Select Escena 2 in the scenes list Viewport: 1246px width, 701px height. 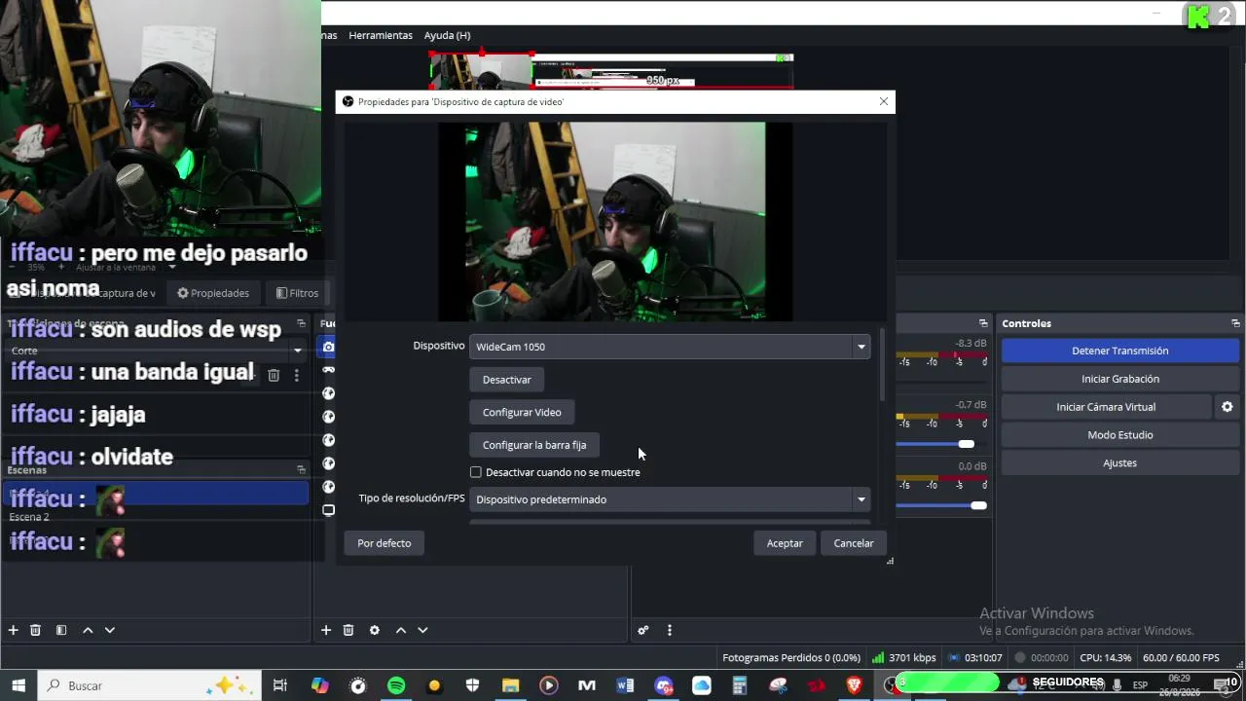tap(157, 517)
